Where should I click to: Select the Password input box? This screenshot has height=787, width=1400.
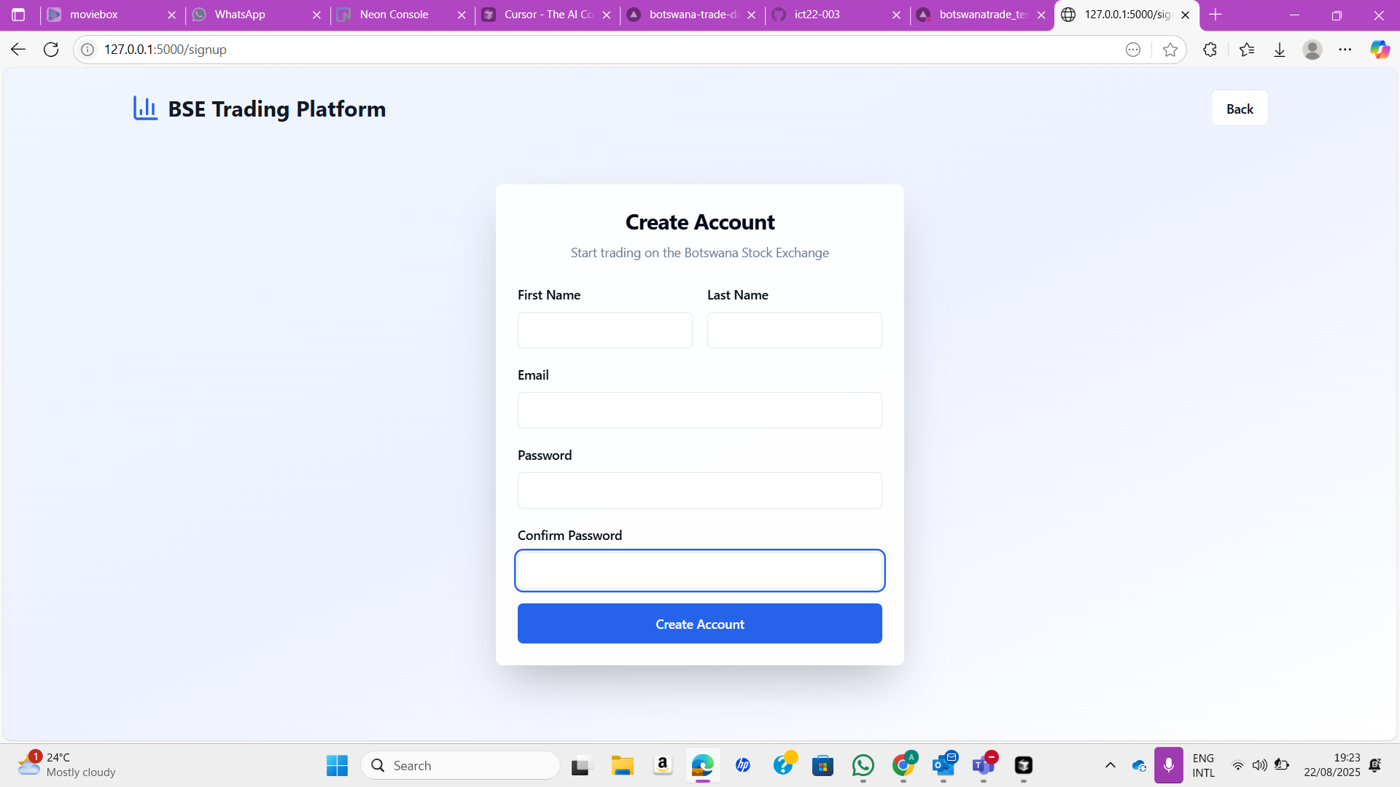[699, 490]
